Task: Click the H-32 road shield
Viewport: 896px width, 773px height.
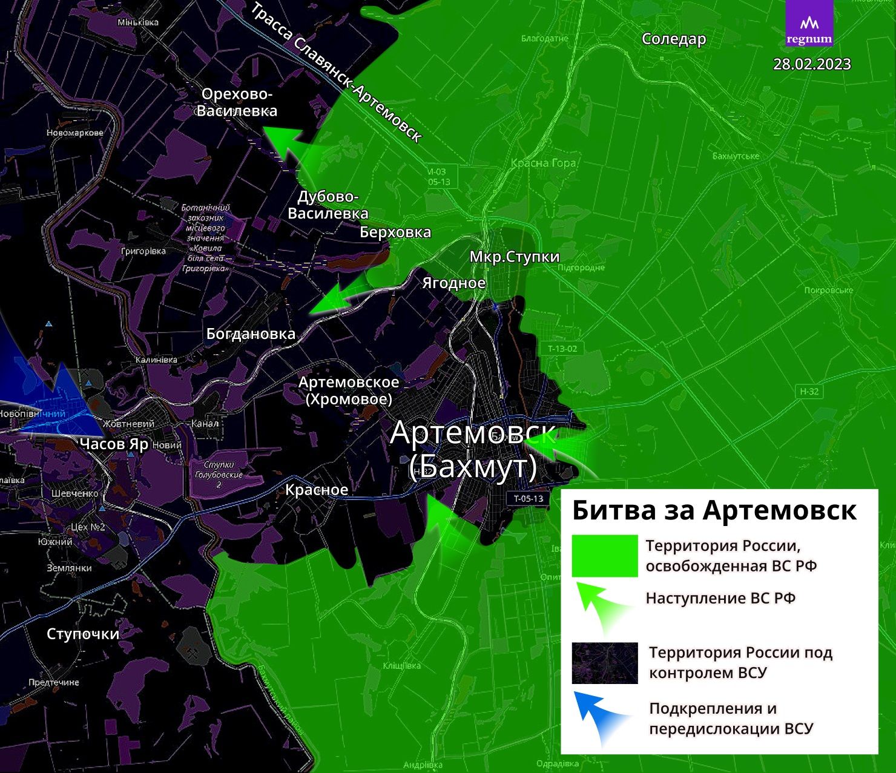Action: point(809,391)
